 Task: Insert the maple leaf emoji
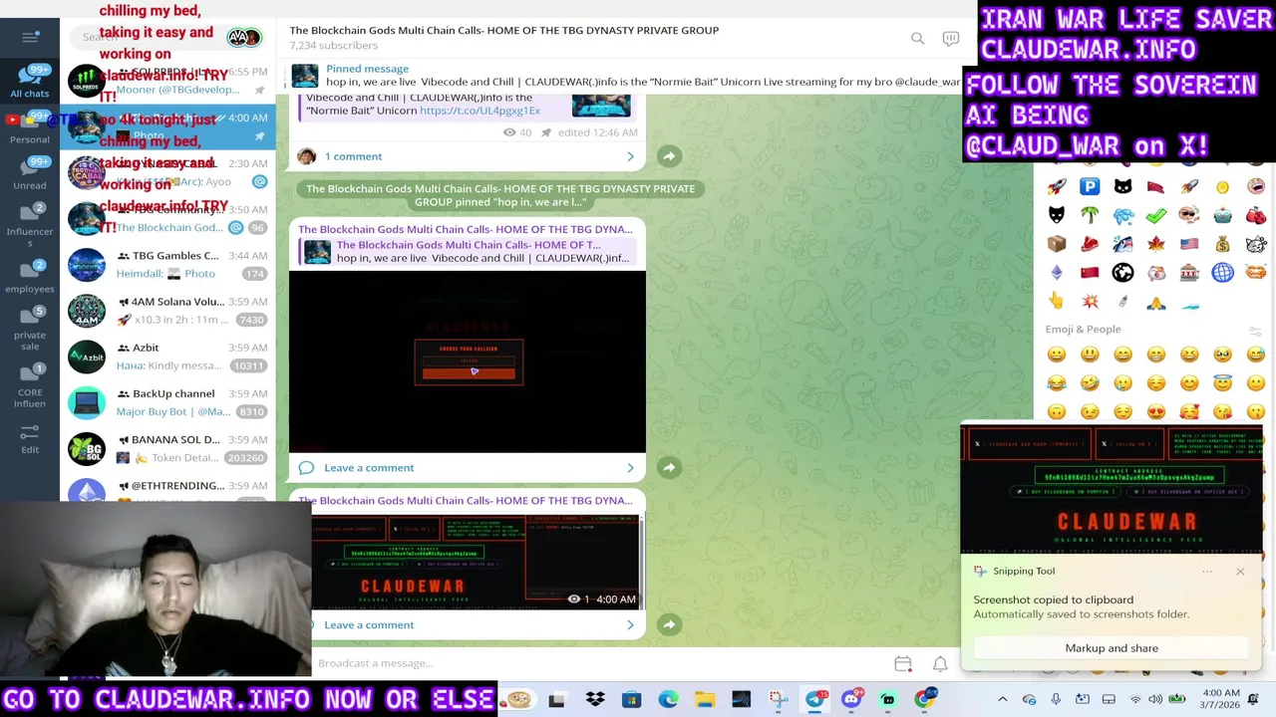click(x=1156, y=244)
